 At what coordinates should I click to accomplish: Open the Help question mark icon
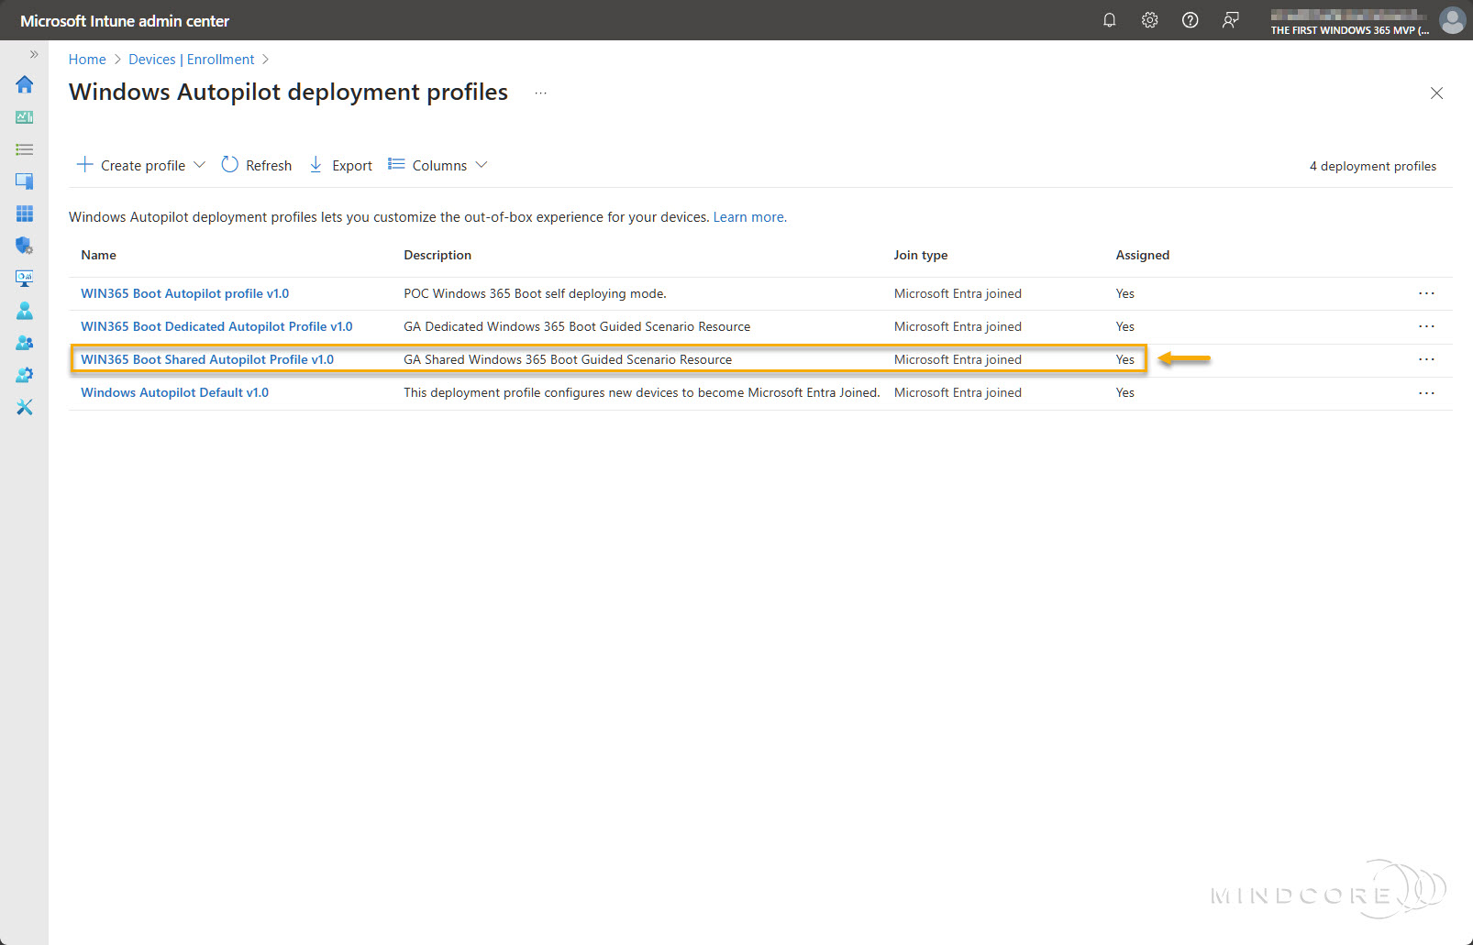click(x=1190, y=20)
